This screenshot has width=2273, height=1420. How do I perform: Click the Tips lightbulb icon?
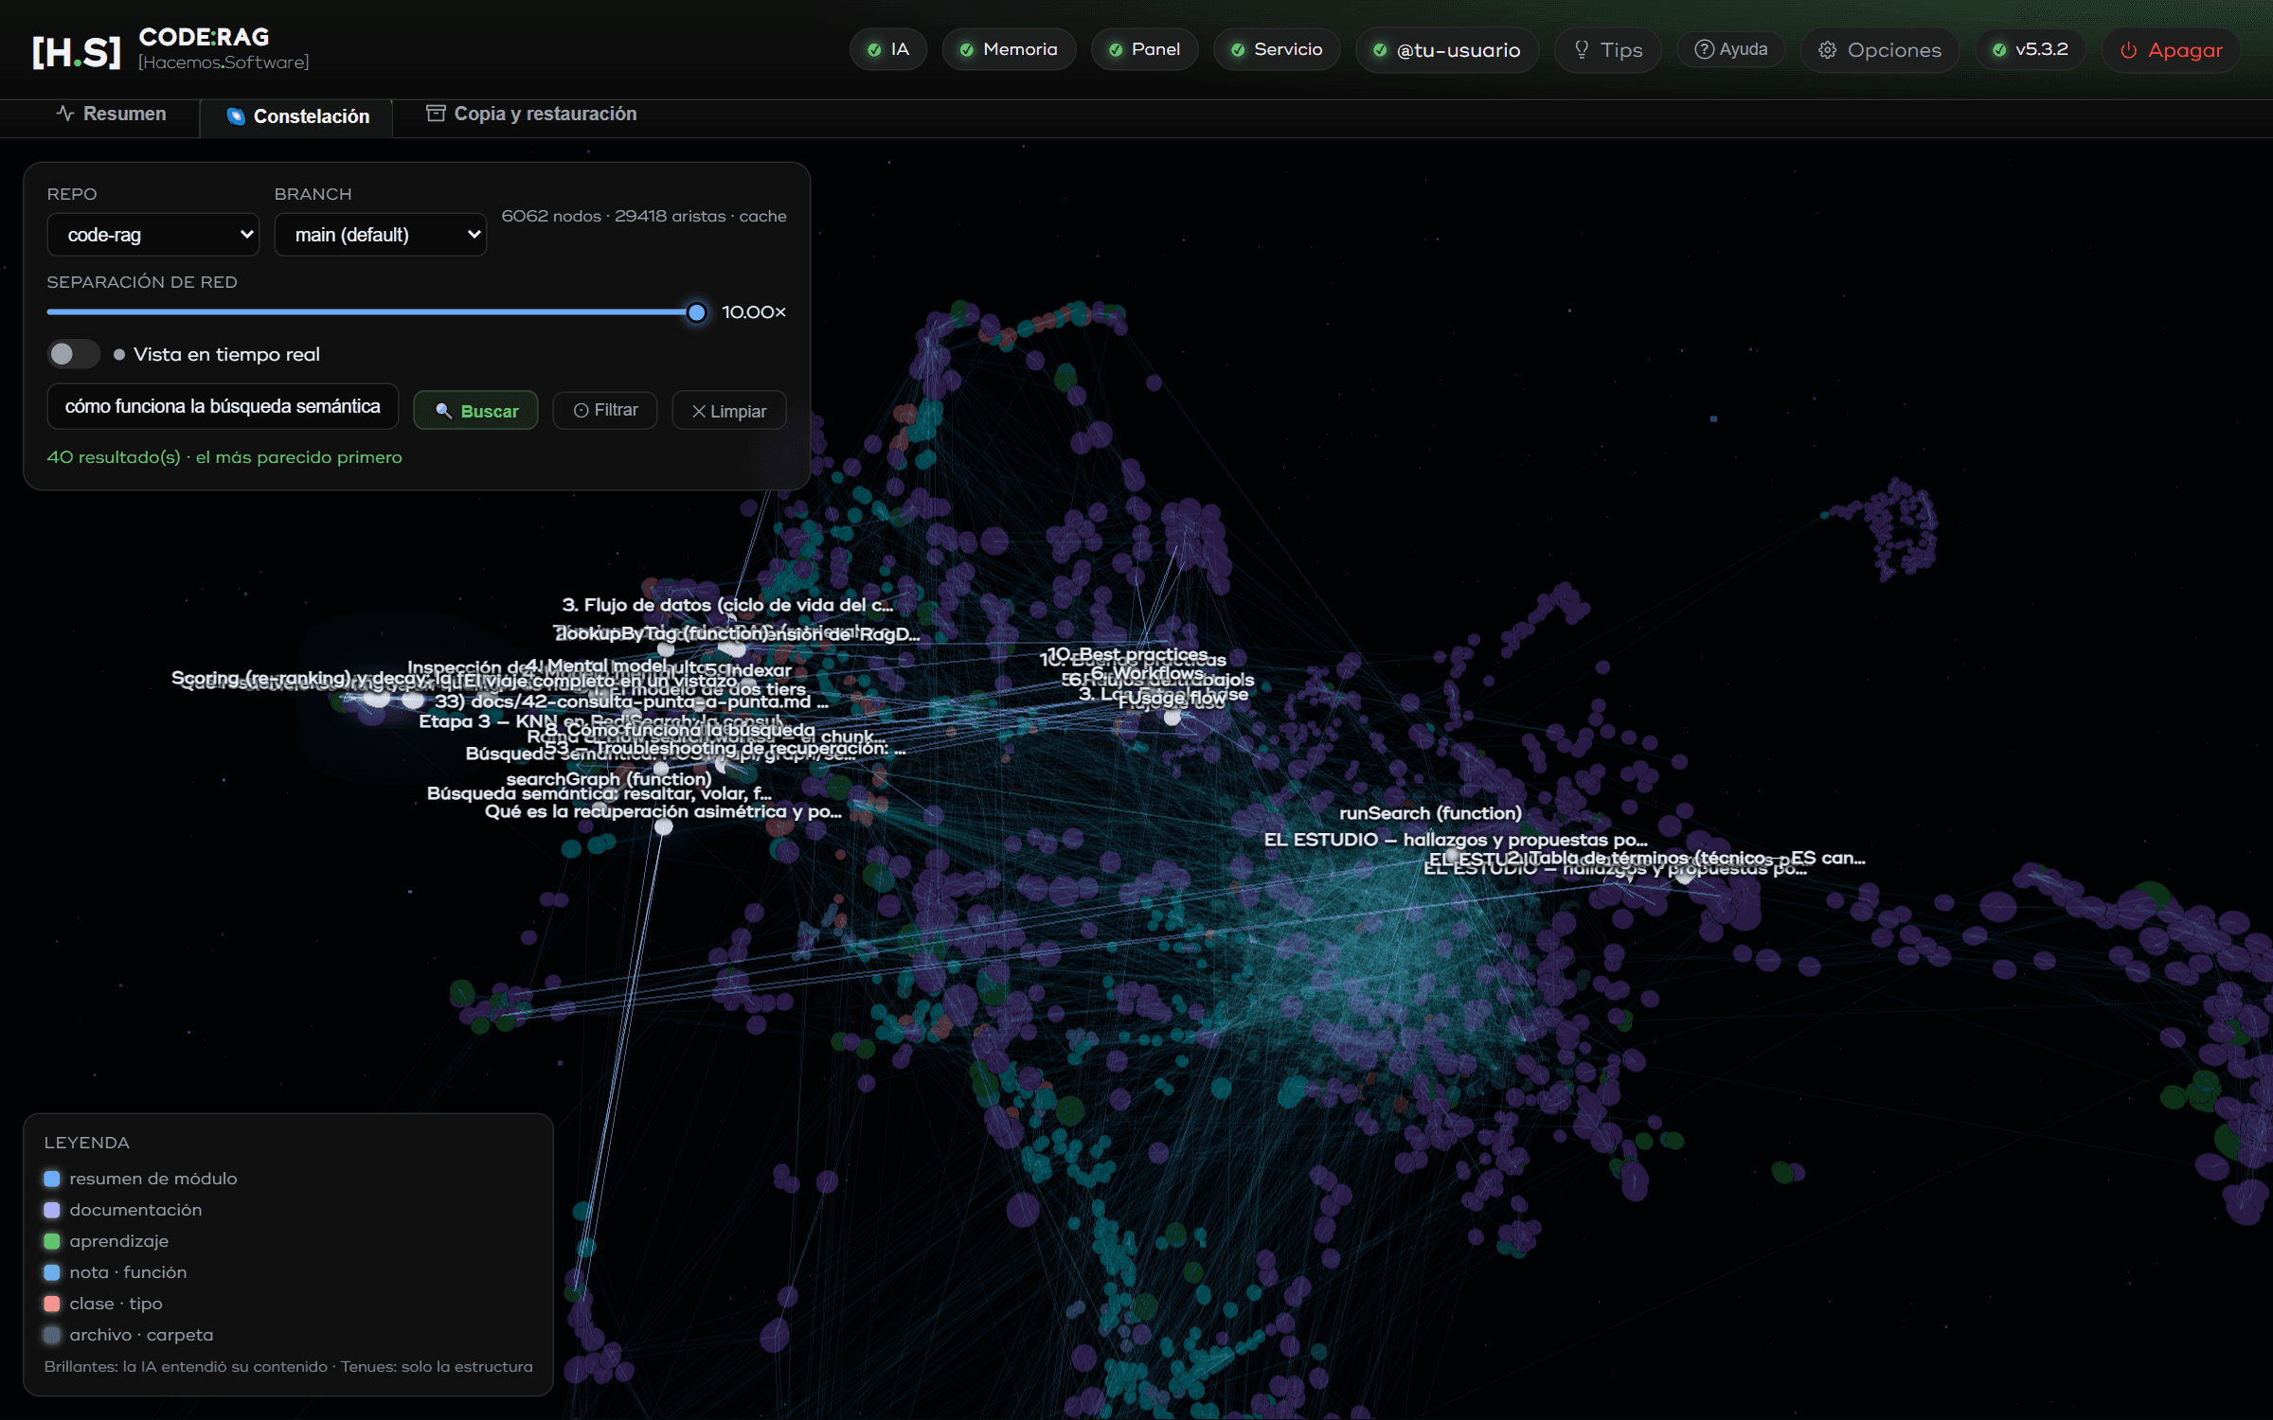(x=1581, y=49)
